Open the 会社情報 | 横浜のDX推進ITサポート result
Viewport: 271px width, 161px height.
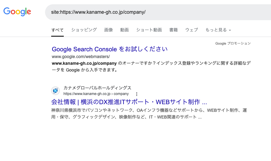129,102
